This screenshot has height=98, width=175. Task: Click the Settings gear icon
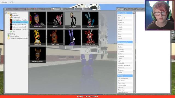(8, 34)
